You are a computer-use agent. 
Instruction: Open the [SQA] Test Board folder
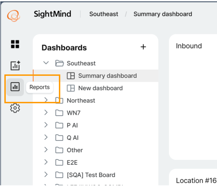(91, 175)
